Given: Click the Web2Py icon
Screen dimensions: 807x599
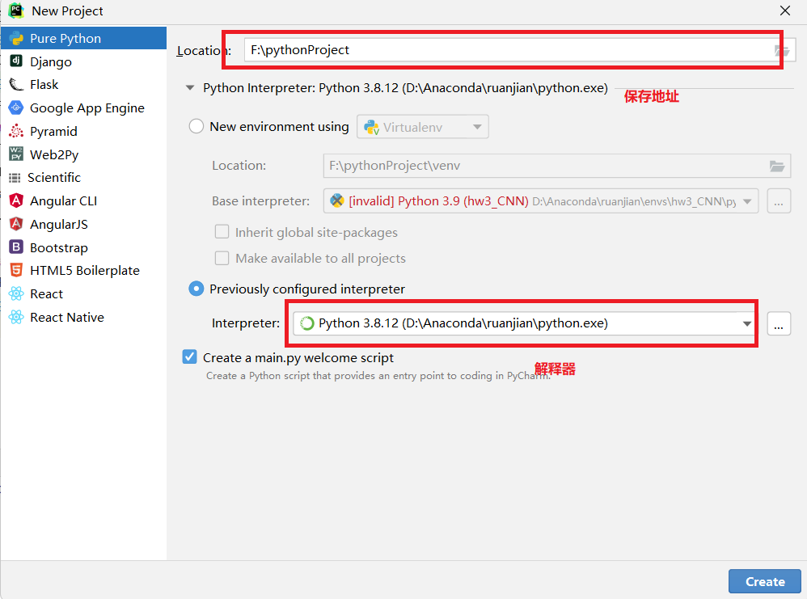Looking at the screenshot, I should 16,154.
